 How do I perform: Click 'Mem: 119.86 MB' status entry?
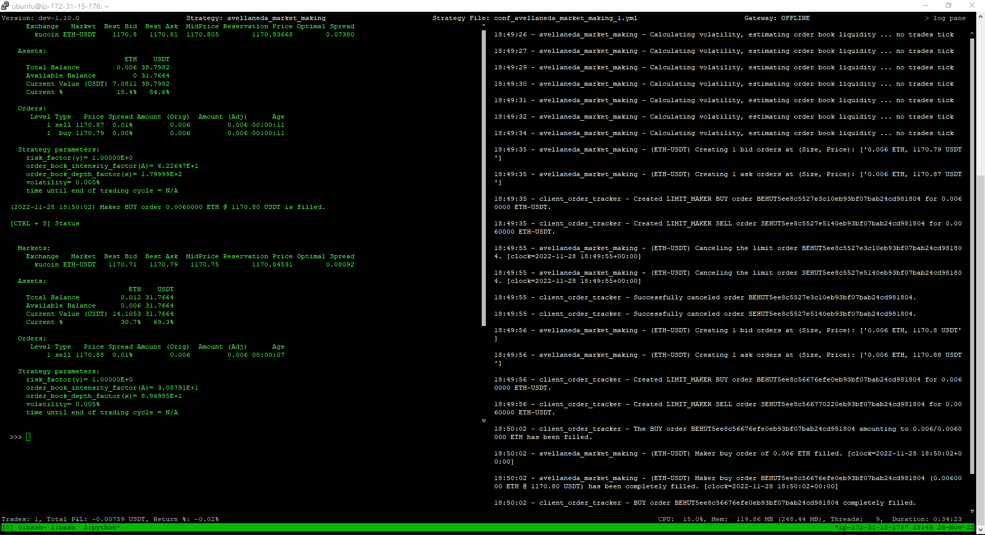click(742, 520)
